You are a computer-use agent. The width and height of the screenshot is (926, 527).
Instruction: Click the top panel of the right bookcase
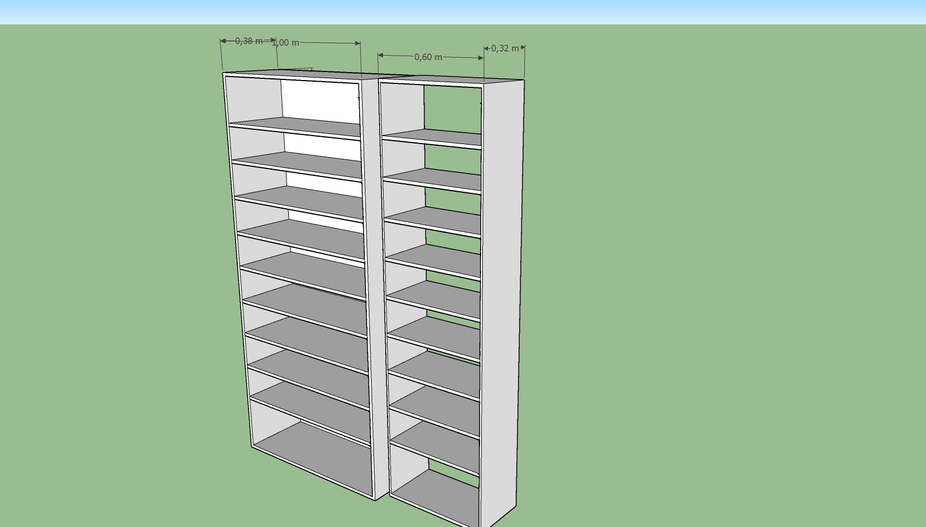(x=454, y=79)
